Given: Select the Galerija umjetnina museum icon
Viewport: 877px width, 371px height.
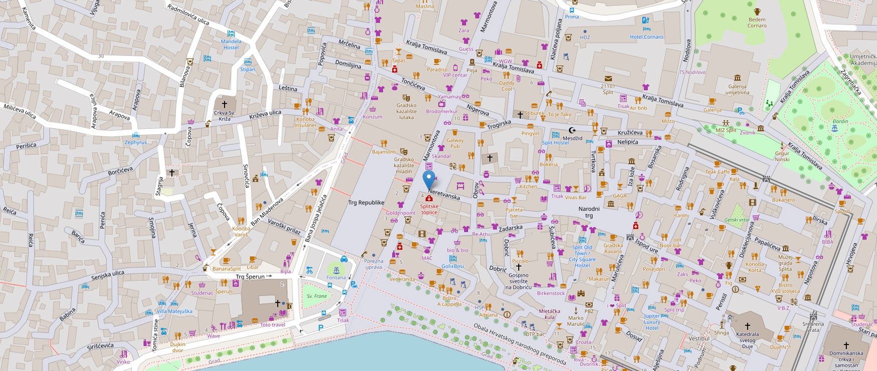Looking at the screenshot, I should pyautogui.click(x=737, y=78).
